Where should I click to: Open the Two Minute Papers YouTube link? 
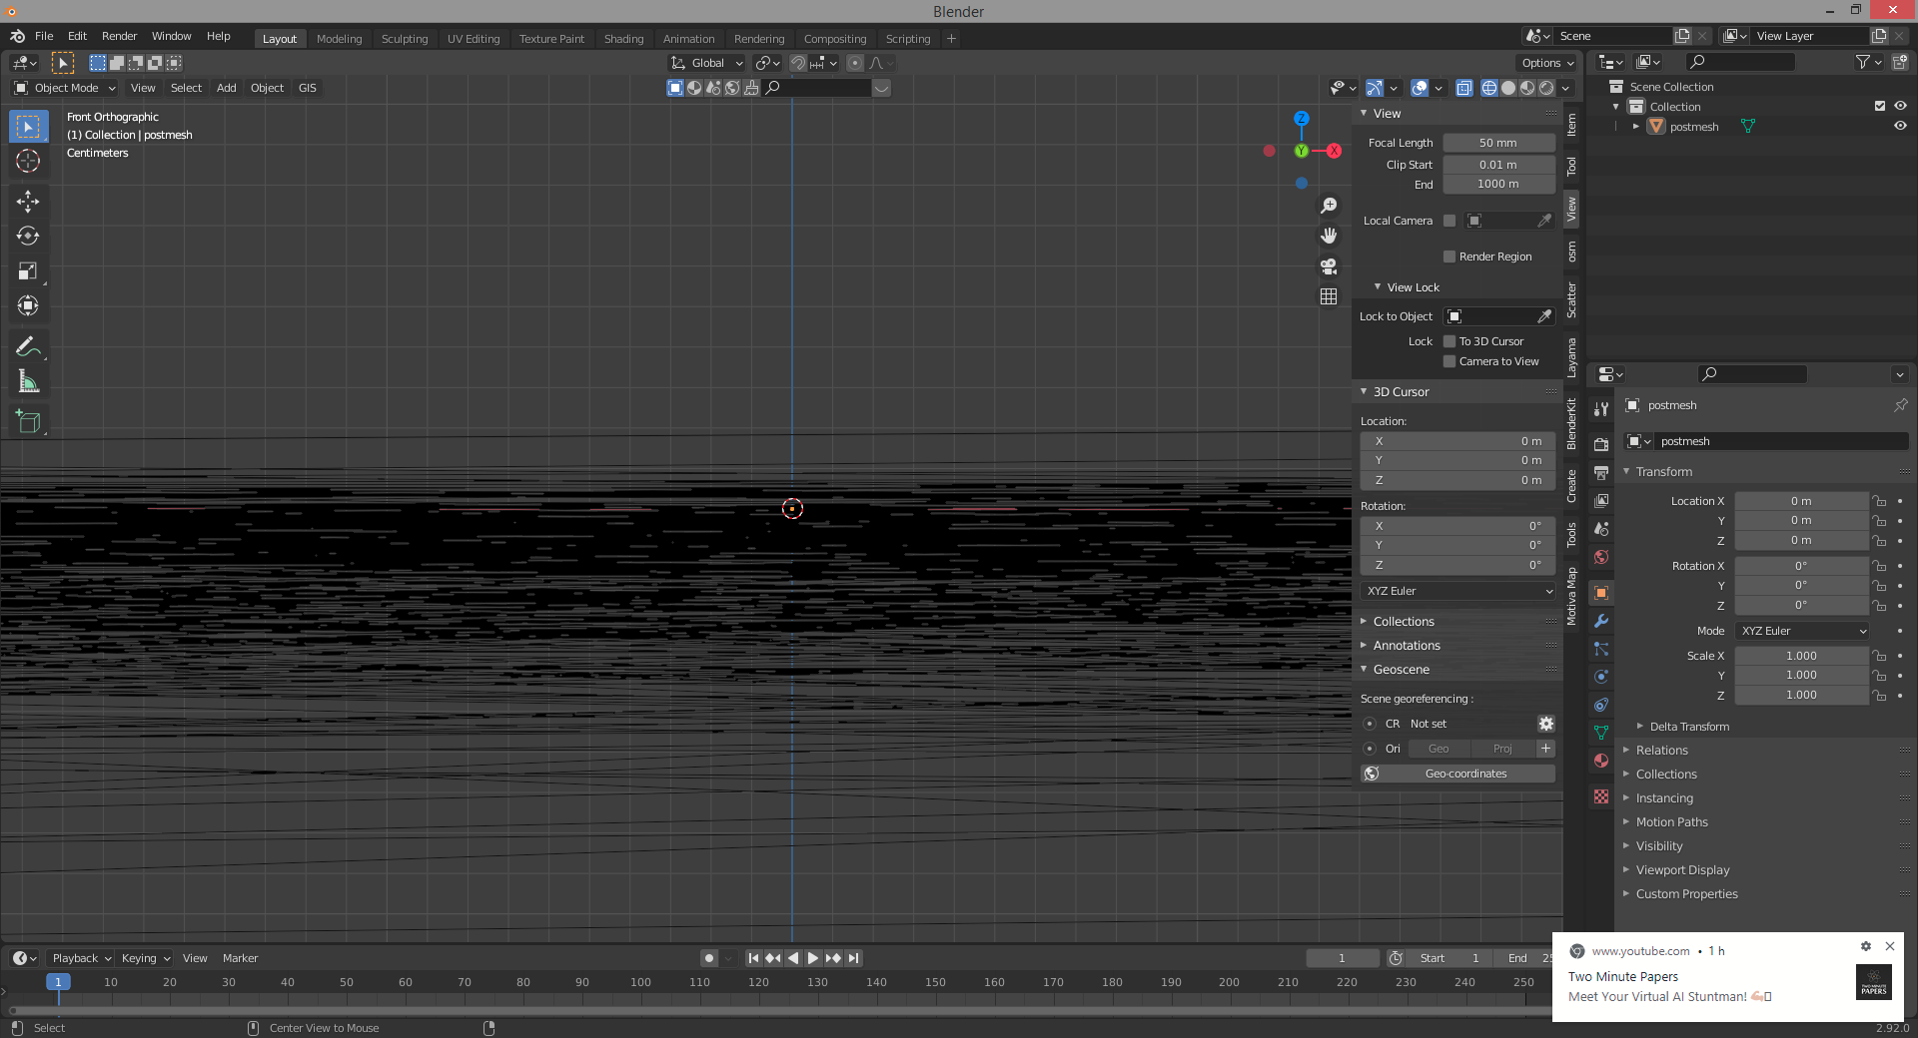(1622, 976)
